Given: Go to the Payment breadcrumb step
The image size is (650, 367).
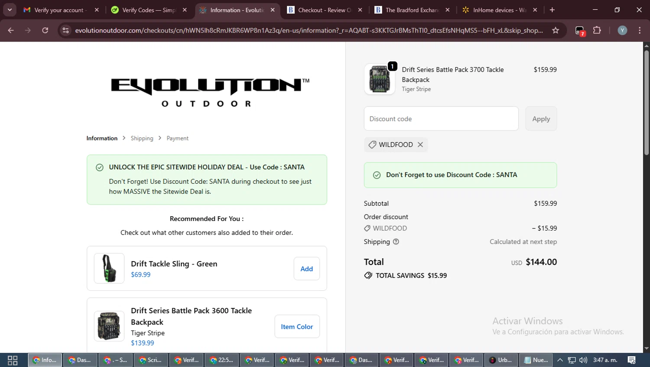Looking at the screenshot, I should [177, 138].
